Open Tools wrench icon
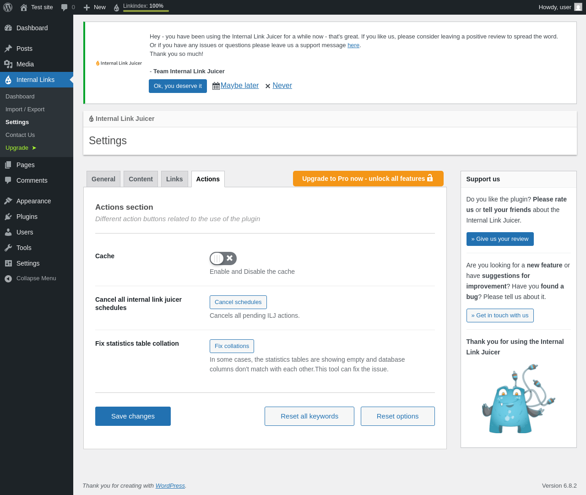Image resolution: width=586 pixels, height=495 pixels. (8, 248)
